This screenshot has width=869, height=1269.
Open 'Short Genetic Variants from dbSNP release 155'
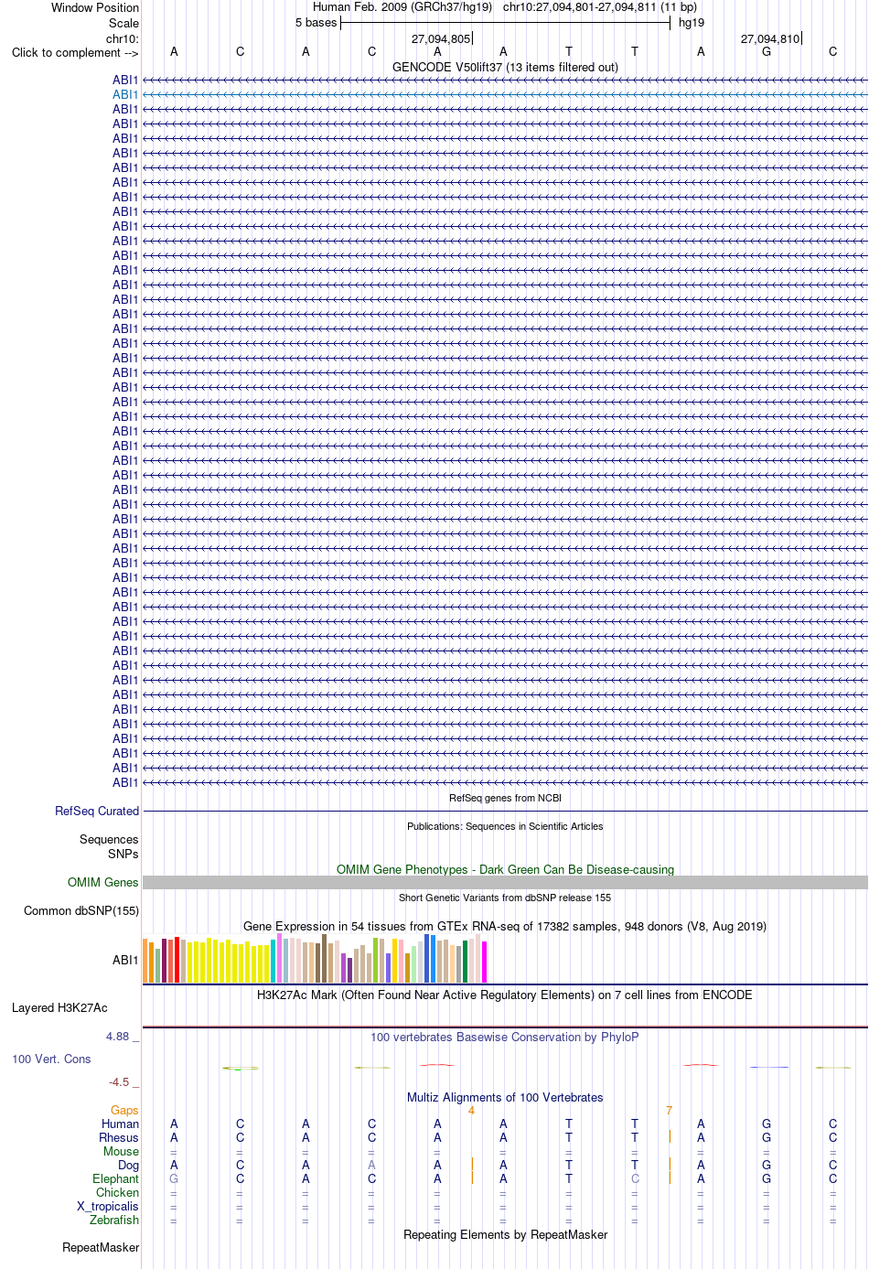tap(505, 898)
